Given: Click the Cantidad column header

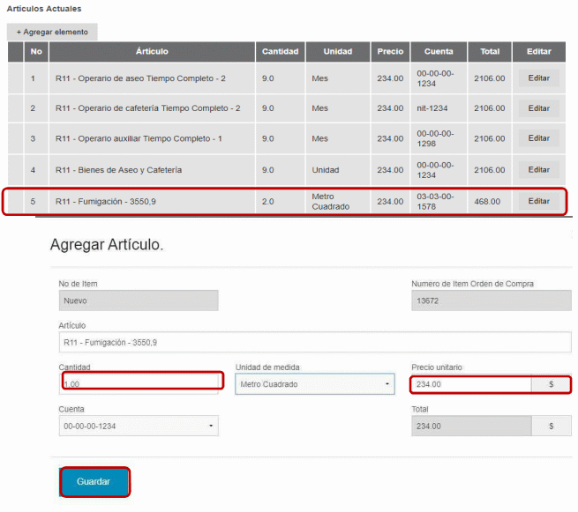Looking at the screenshot, I should 281,52.
